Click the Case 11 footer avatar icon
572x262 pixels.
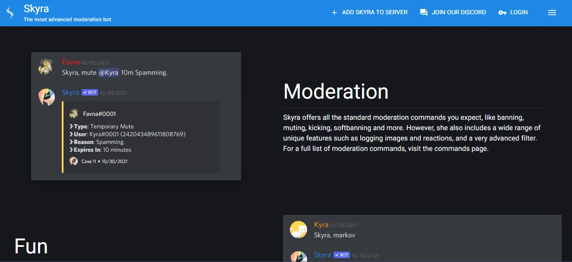tap(74, 161)
